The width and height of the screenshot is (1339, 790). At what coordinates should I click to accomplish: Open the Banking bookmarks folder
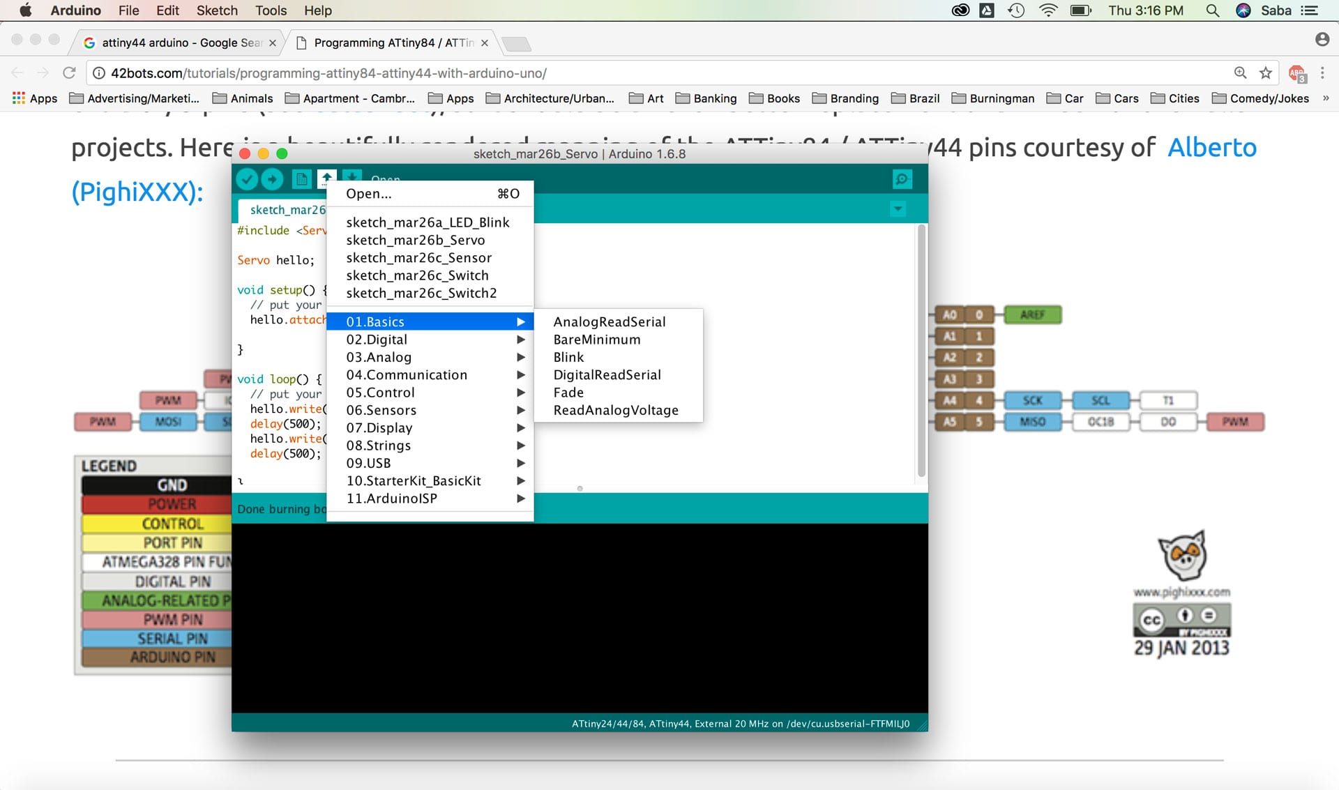[706, 98]
